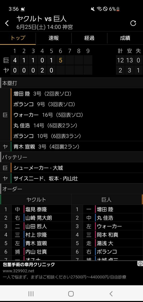Select the トップ tab
143x302 pixels.
click(18, 38)
